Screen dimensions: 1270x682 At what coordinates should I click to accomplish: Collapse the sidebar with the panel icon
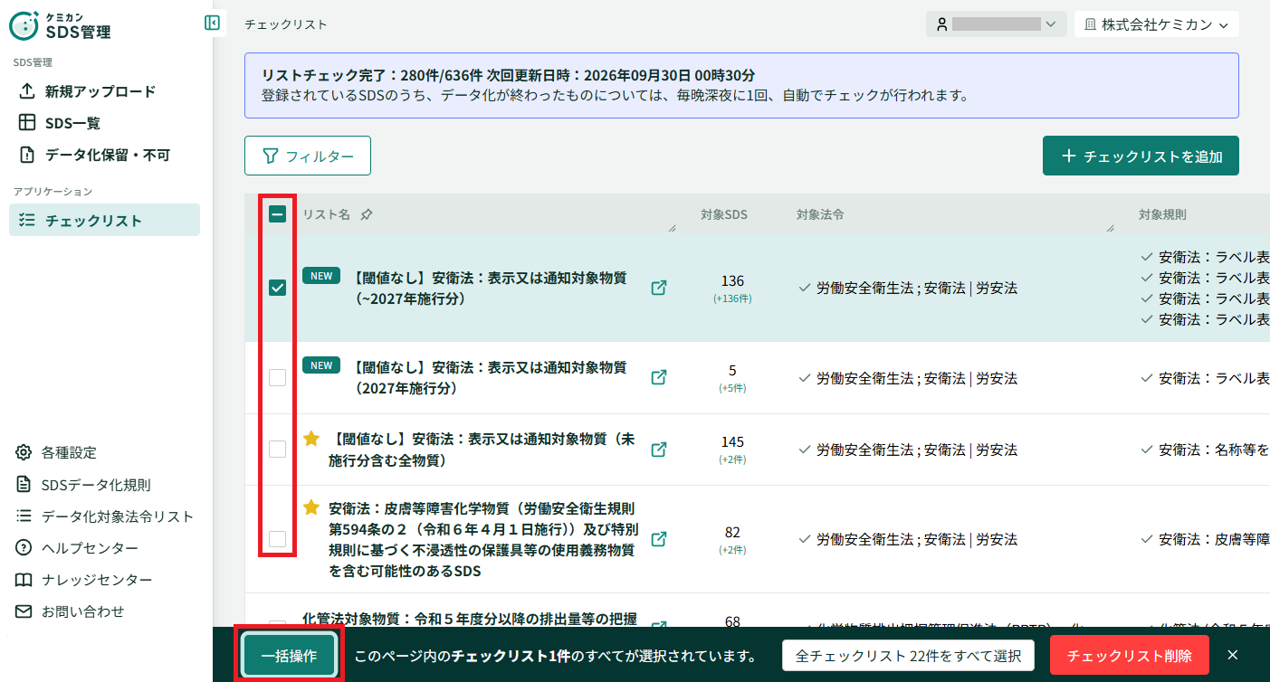[212, 23]
